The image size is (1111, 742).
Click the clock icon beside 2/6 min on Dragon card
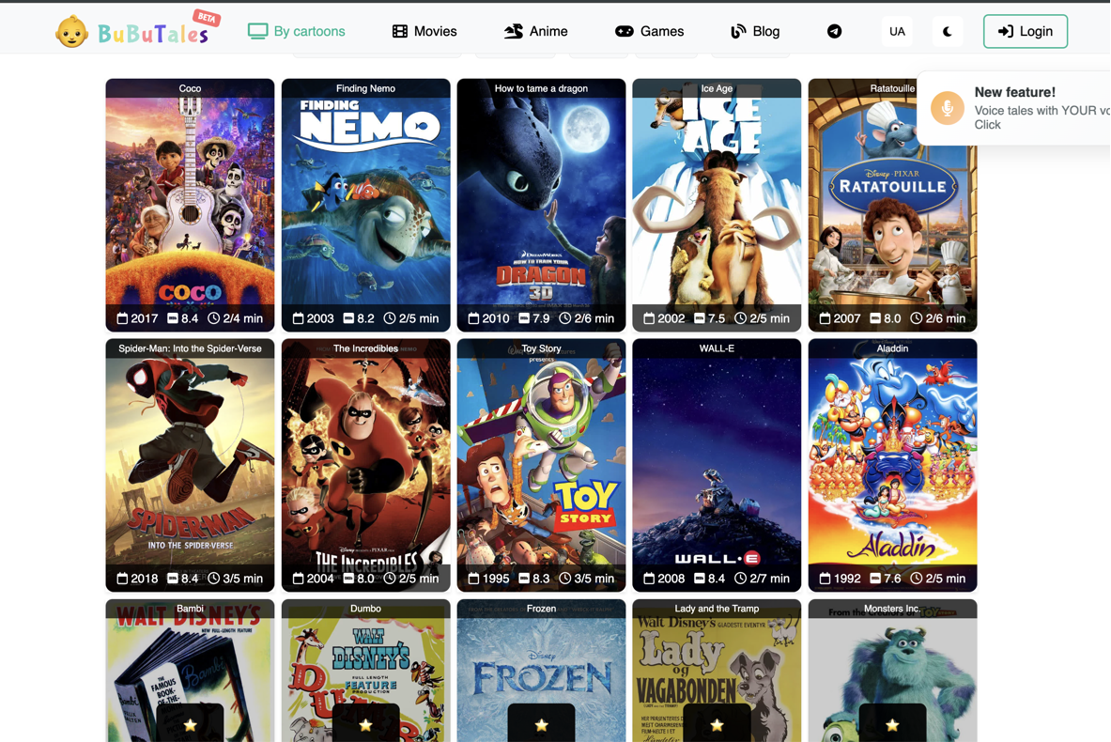[564, 318]
